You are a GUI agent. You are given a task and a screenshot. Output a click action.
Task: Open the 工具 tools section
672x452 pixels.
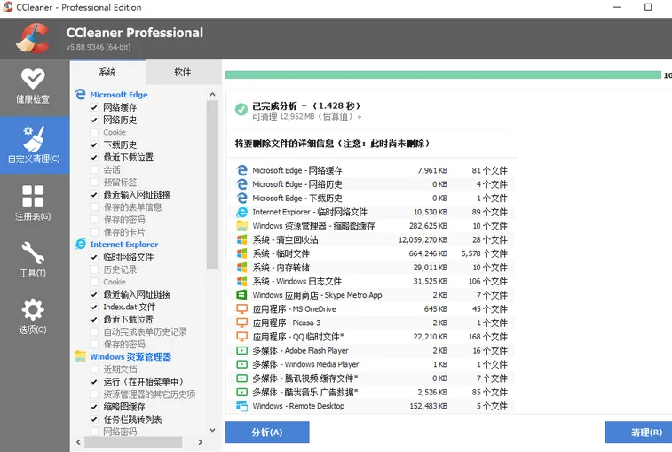click(x=33, y=259)
